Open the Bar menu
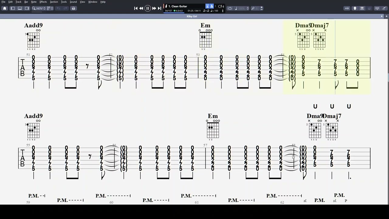389x219 pixels. pos(26,2)
